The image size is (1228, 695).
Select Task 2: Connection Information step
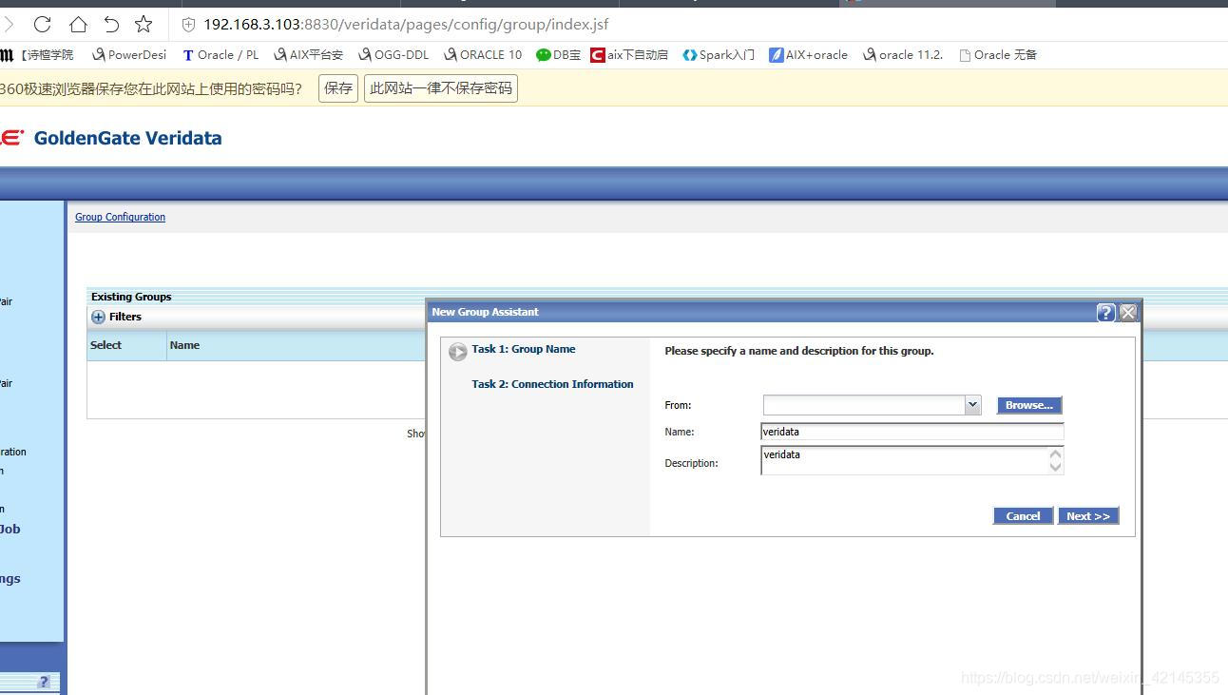click(x=552, y=384)
